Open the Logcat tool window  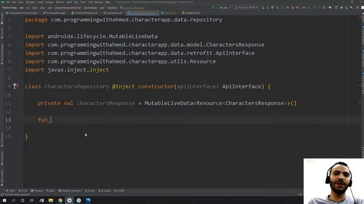click(105, 191)
